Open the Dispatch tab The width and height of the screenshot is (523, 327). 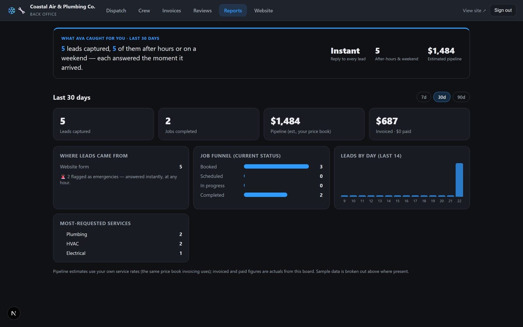[116, 10]
